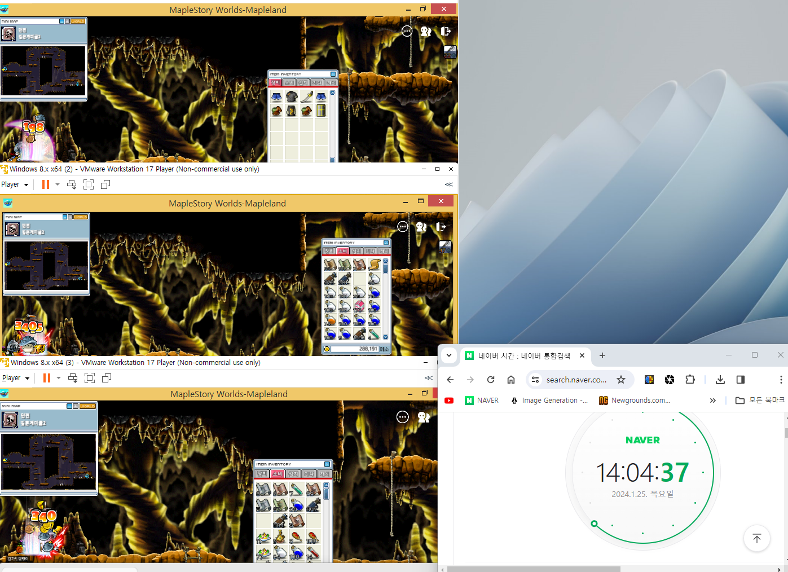Open Player menu in VMware (3) window
The width and height of the screenshot is (788, 572).
point(15,378)
